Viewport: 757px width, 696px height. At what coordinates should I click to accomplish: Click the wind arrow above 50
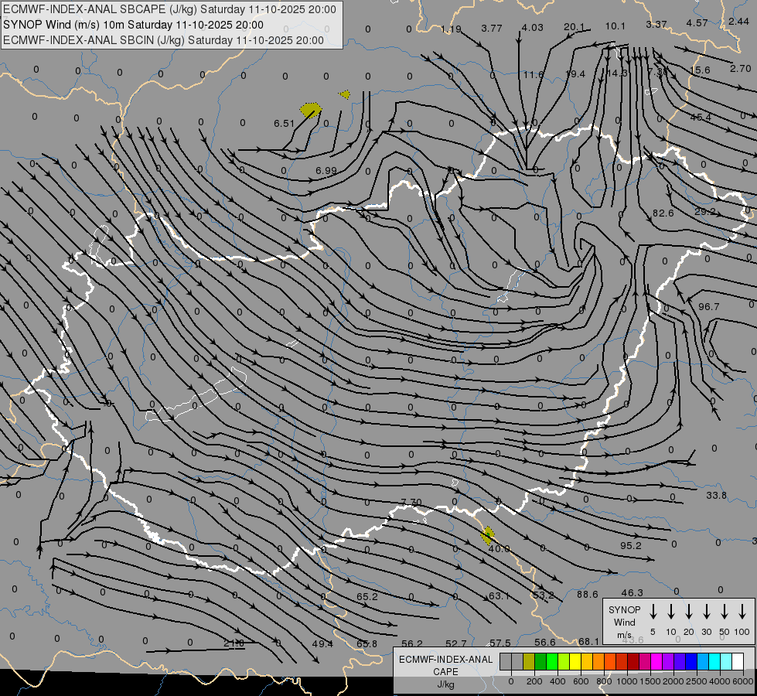click(x=725, y=611)
